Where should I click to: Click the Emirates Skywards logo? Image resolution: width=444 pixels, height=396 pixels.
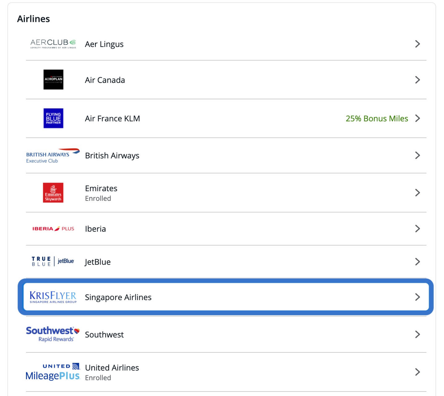point(53,193)
